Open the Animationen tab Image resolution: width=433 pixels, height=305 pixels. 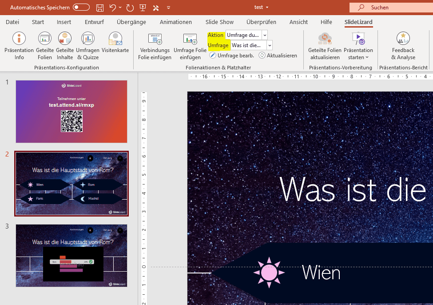pyautogui.click(x=175, y=22)
